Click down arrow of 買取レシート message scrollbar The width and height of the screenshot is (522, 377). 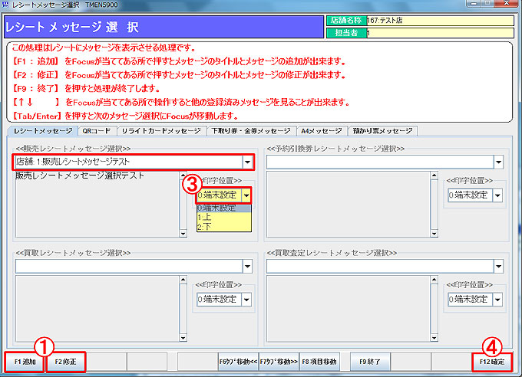point(183,338)
